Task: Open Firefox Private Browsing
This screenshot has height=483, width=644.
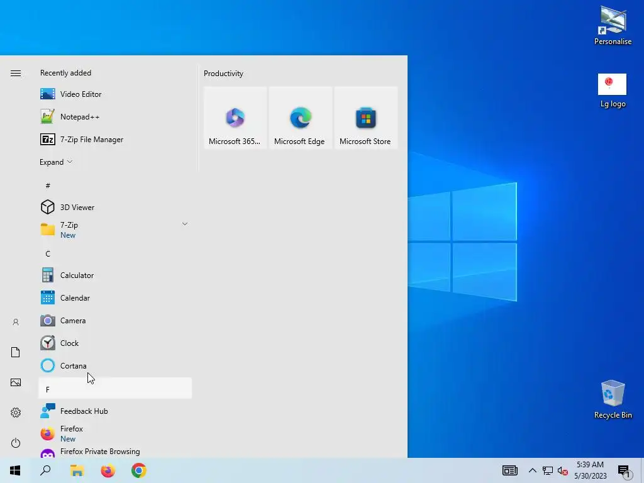Action: coord(115,452)
